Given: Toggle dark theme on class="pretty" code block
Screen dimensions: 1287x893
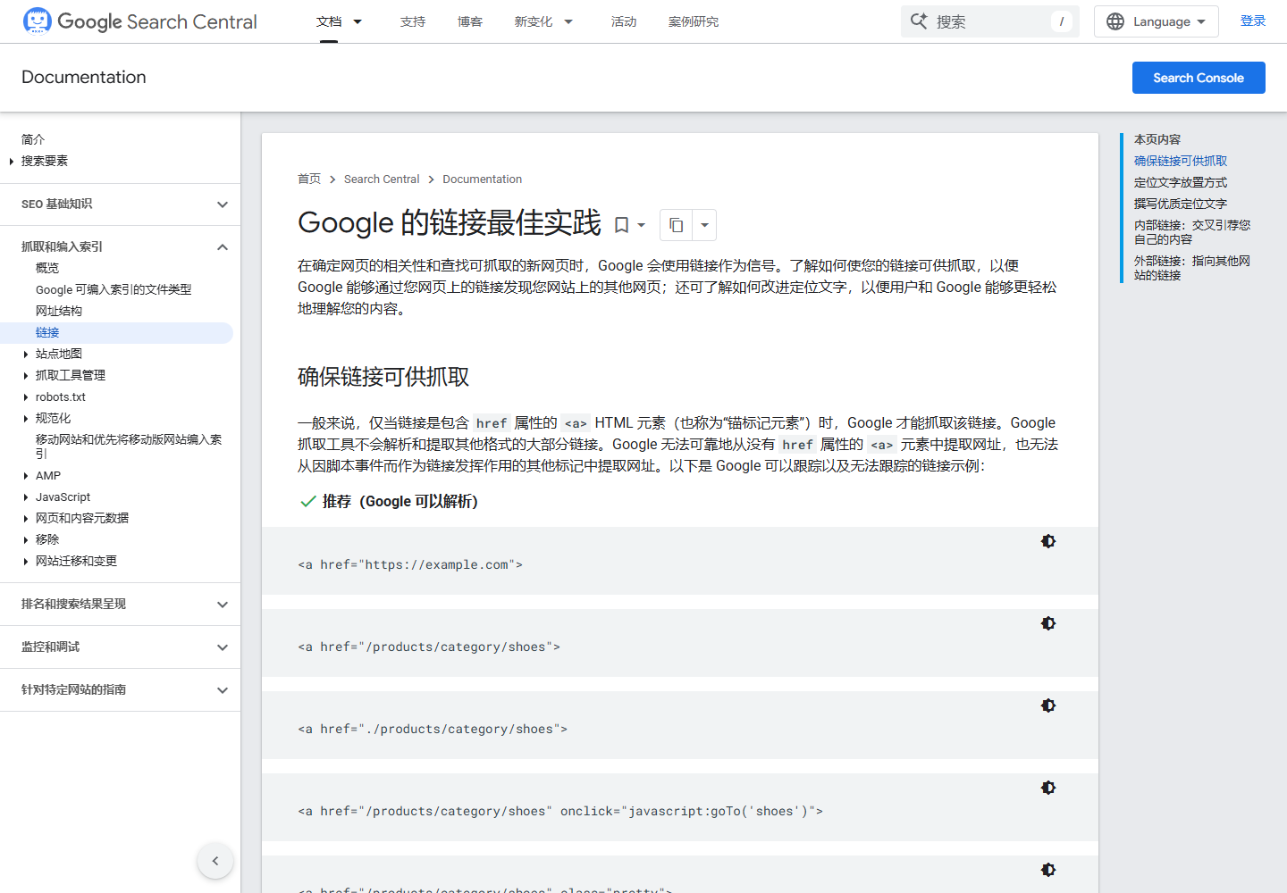Looking at the screenshot, I should pyautogui.click(x=1048, y=870).
